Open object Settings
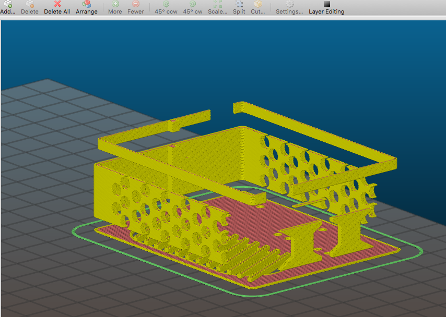 coord(289,7)
